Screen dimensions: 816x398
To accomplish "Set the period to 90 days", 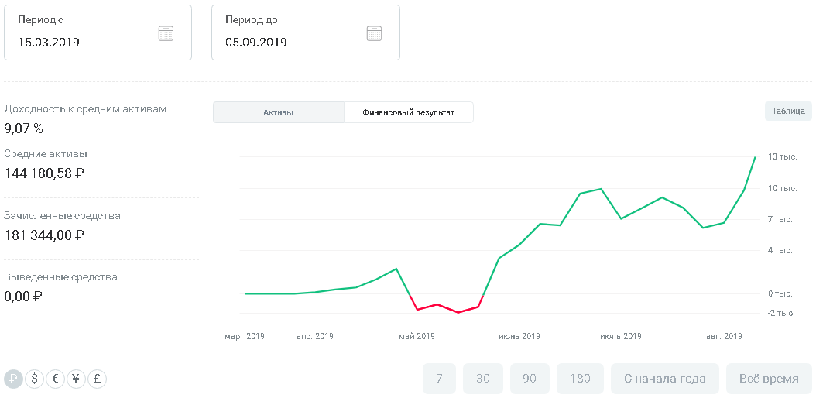I will (530, 378).
